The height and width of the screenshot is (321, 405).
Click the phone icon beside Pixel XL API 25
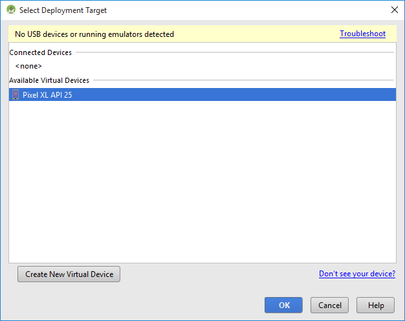[x=16, y=94]
